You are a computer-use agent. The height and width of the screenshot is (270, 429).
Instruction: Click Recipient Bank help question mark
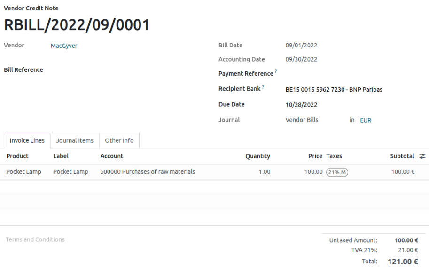point(263,87)
